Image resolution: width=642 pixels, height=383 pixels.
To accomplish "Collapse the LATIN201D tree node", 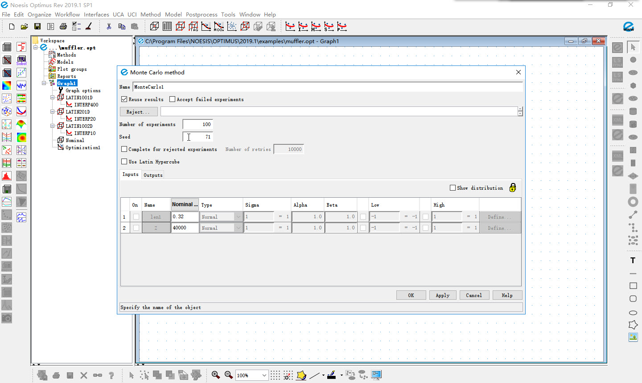I will coord(52,112).
